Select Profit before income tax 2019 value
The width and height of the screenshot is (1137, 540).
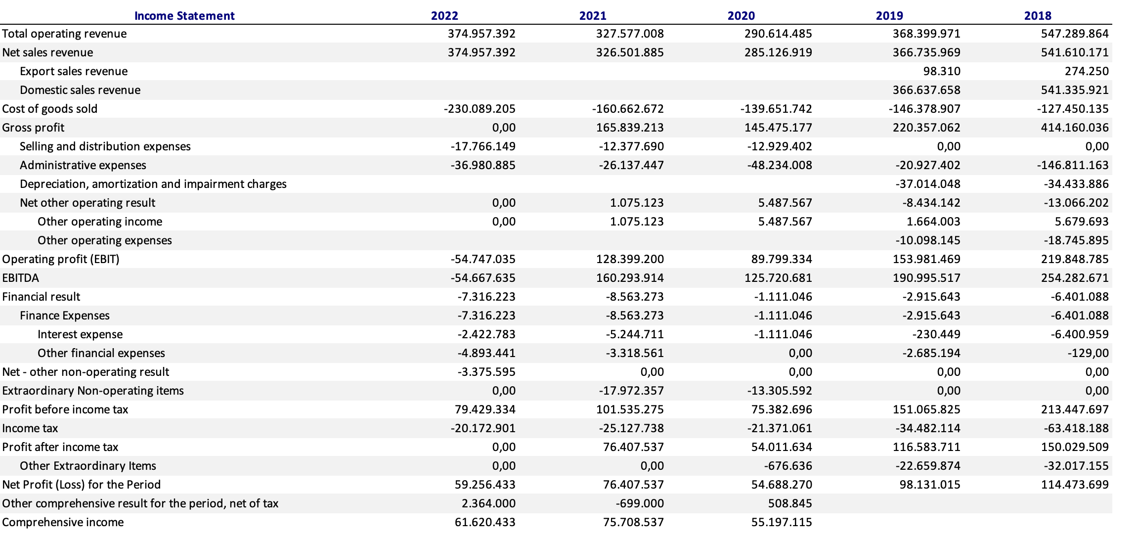926,409
